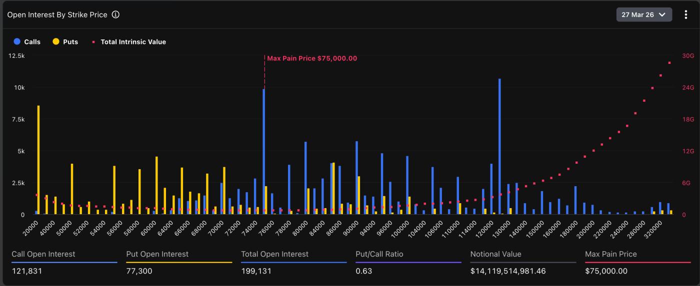The image size is (700, 286).
Task: Click the 12.5k label on the left axis
Action: click(16, 56)
